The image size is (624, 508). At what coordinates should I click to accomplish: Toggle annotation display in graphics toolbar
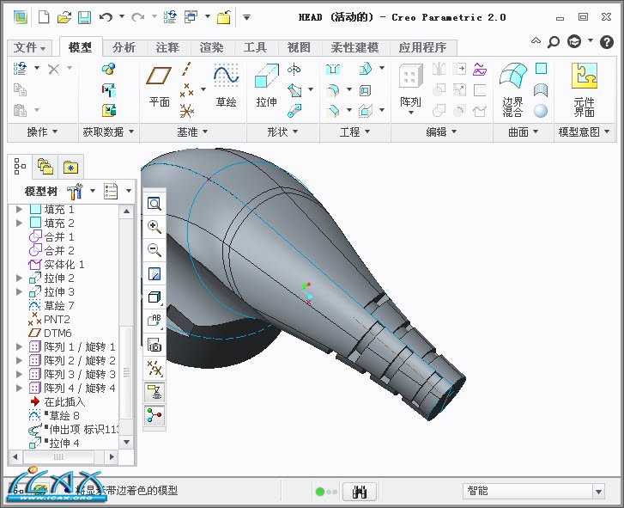point(154,392)
